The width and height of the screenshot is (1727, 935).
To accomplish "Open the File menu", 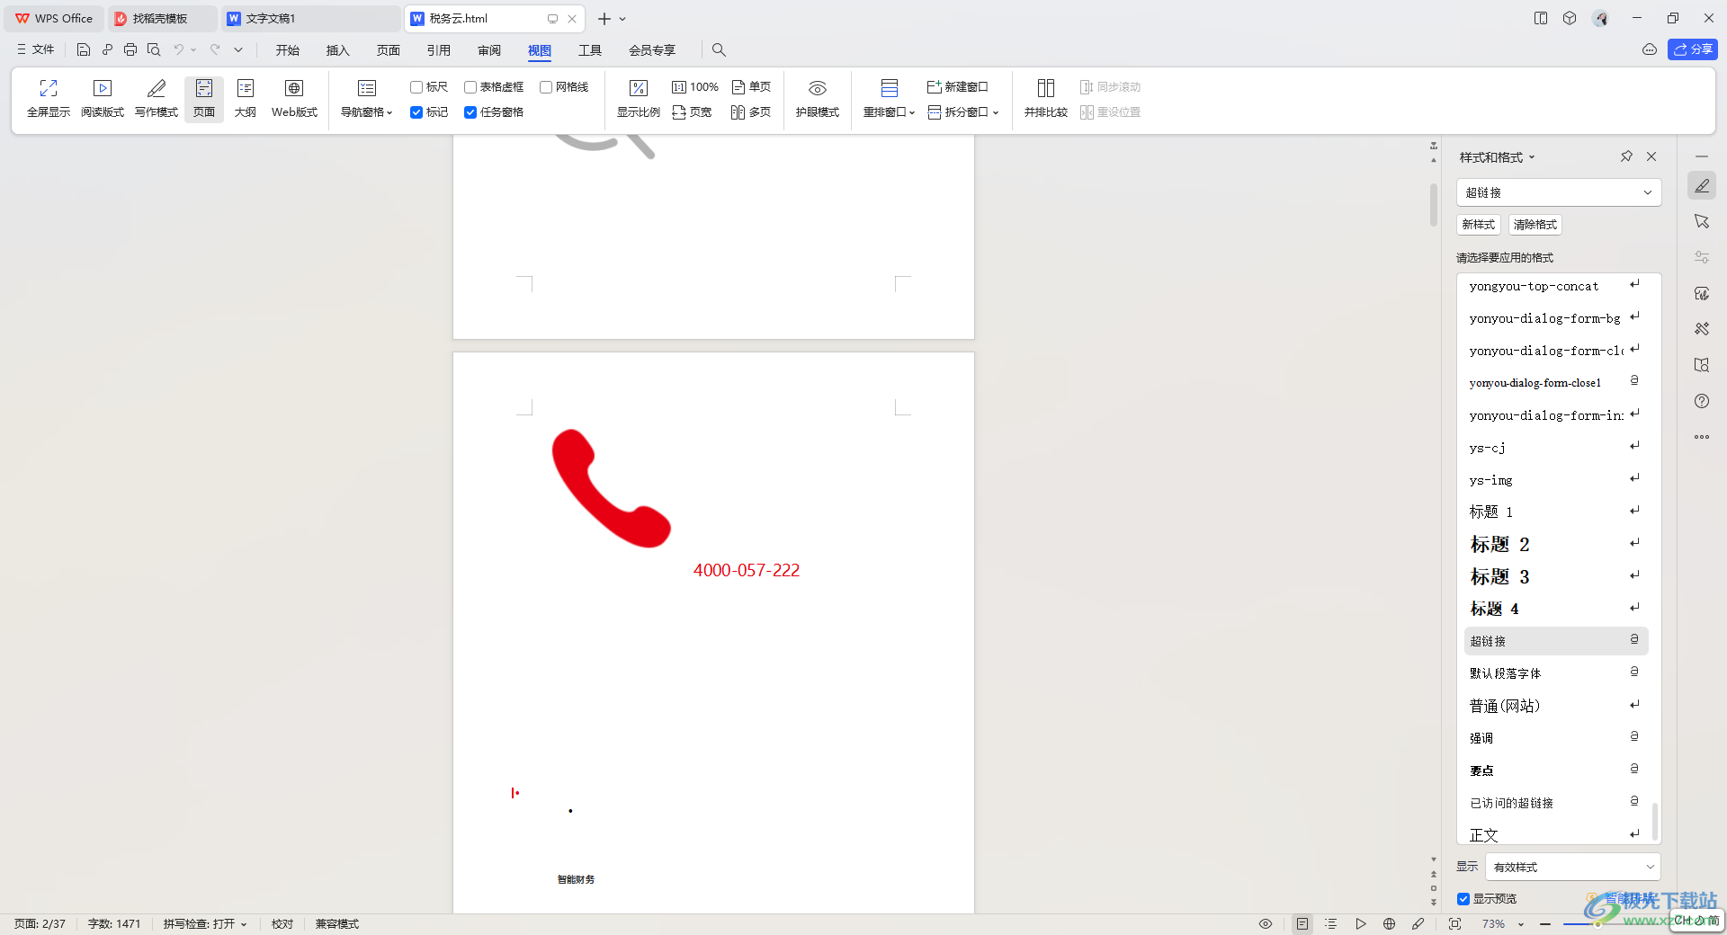I will point(35,49).
